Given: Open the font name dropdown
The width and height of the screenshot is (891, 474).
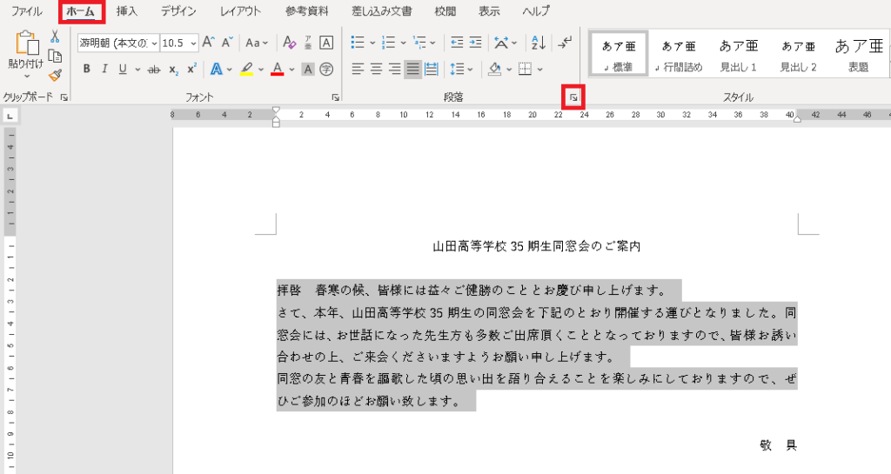Looking at the screenshot, I should [154, 43].
